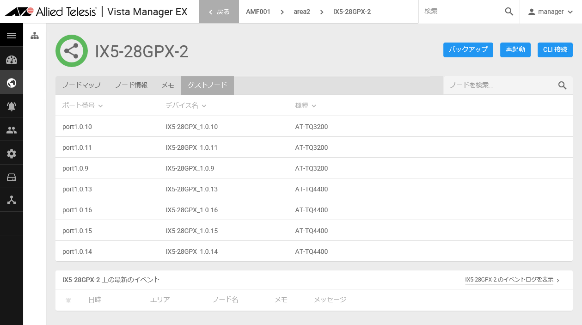Click the 戻る back button
Image resolution: width=582 pixels, height=325 pixels.
point(219,12)
